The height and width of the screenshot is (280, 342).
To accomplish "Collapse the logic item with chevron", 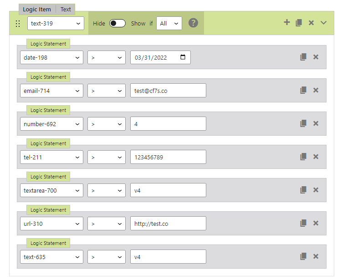I will 324,23.
